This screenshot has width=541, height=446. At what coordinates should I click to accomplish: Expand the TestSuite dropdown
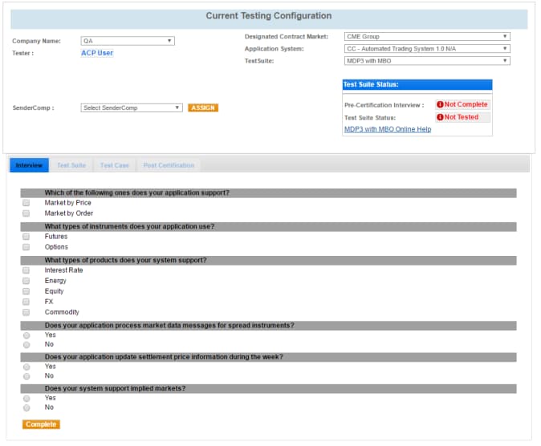[x=426, y=60]
